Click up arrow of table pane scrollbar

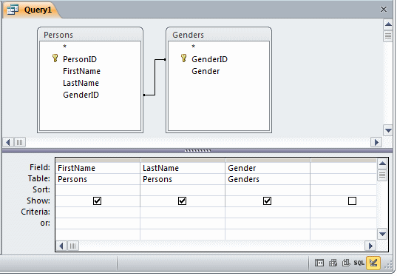(388, 24)
